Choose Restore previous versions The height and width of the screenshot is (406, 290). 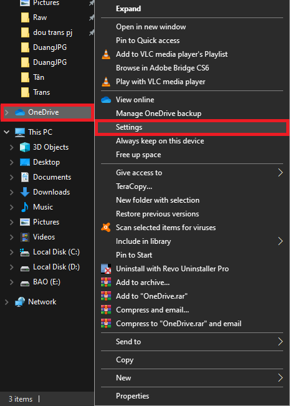coord(192,214)
